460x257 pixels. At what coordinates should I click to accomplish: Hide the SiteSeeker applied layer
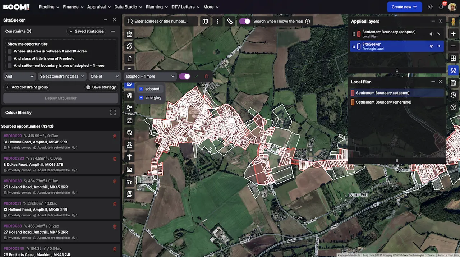(432, 46)
